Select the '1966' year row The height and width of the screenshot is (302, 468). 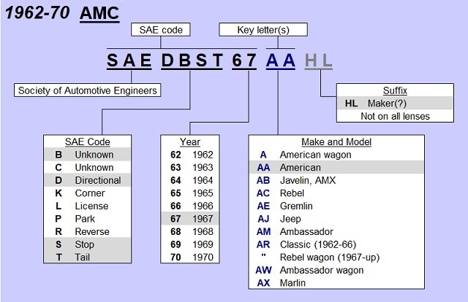tap(190, 206)
